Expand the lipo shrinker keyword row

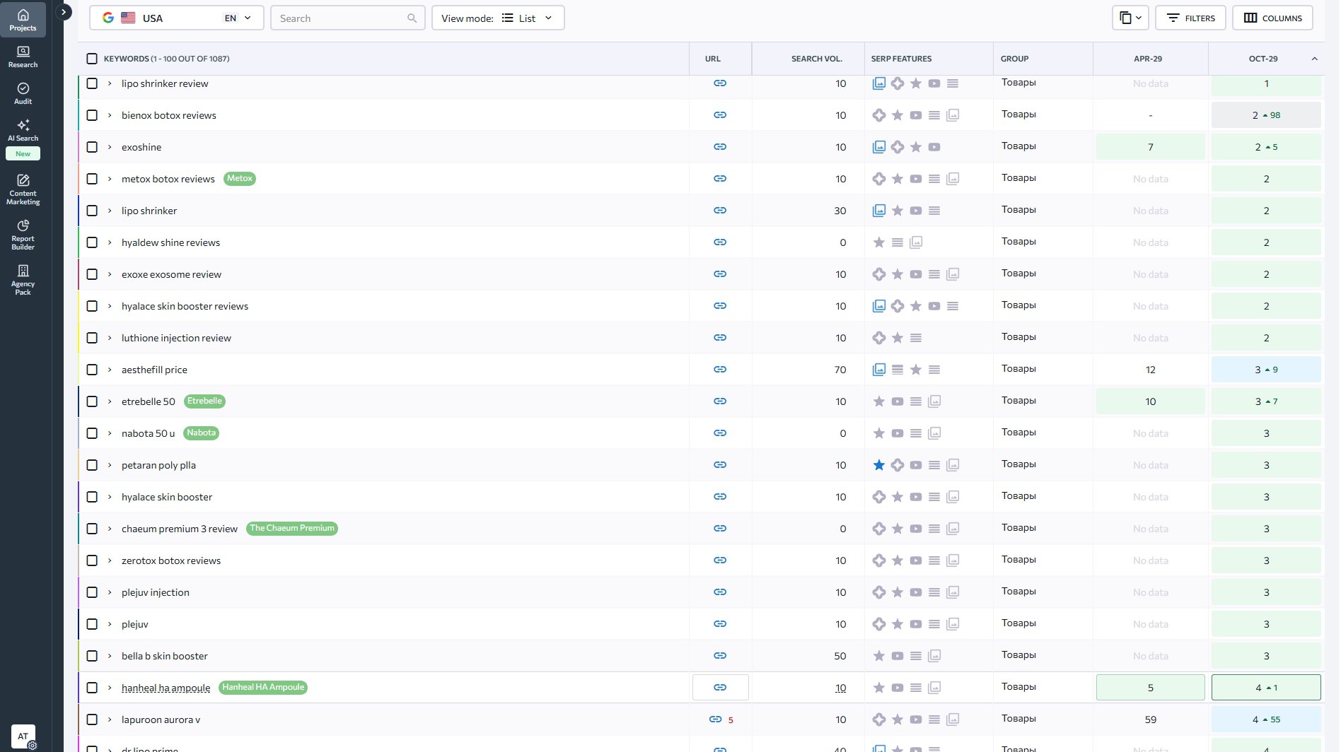[110, 211]
